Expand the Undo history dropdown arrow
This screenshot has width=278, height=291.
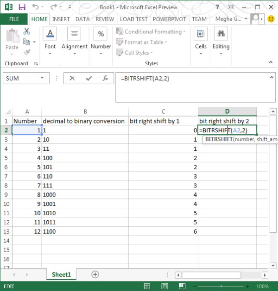(x=43, y=6)
